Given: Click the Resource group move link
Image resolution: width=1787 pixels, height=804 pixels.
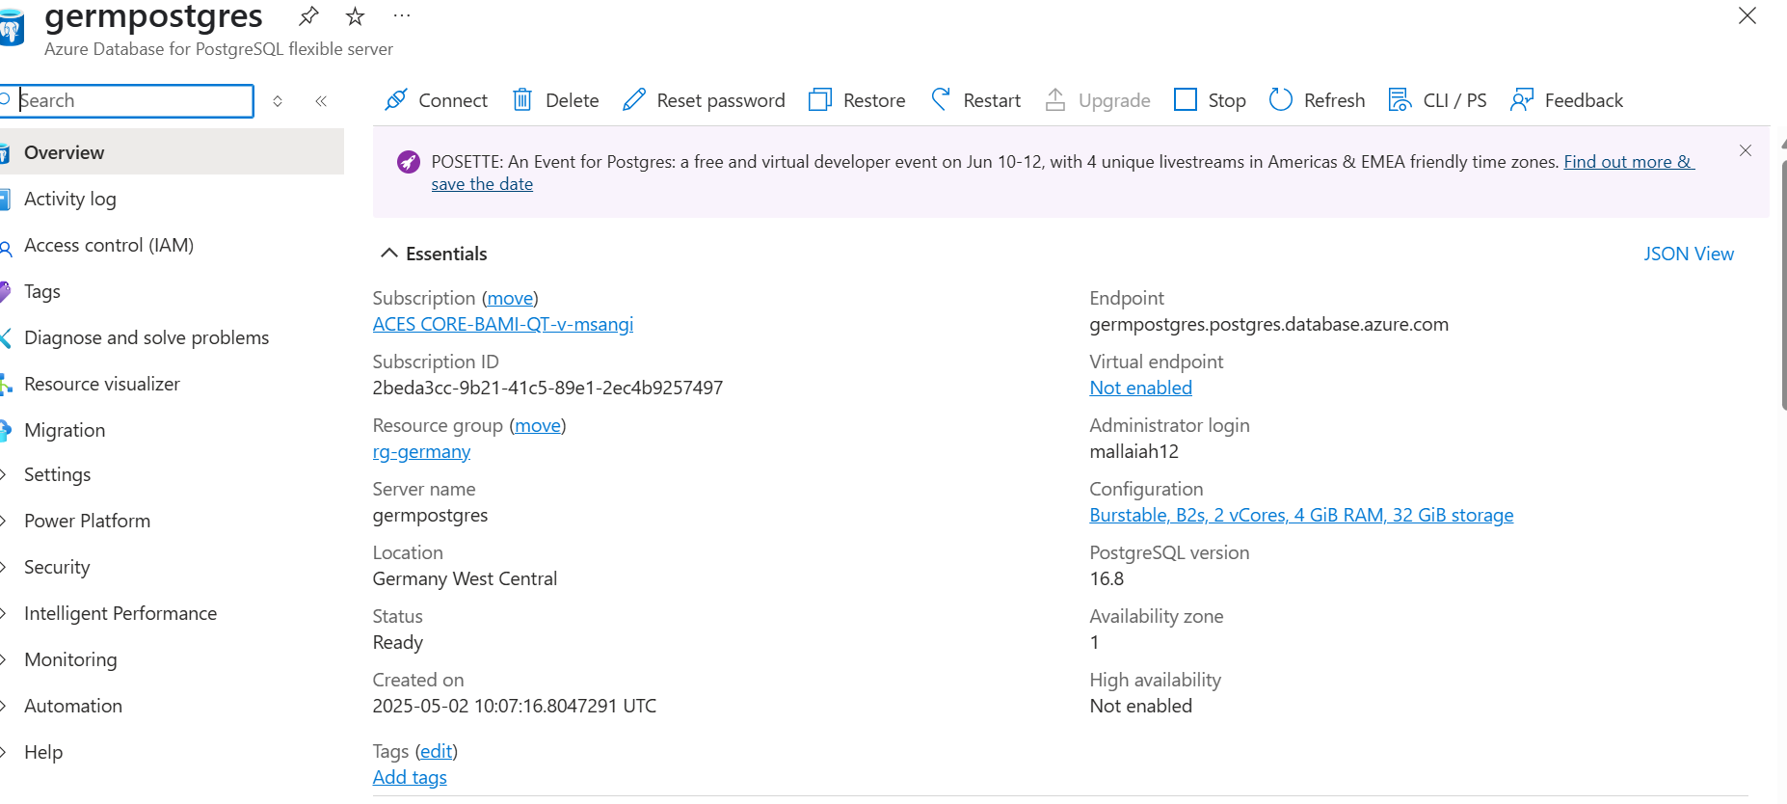Looking at the screenshot, I should 538,425.
